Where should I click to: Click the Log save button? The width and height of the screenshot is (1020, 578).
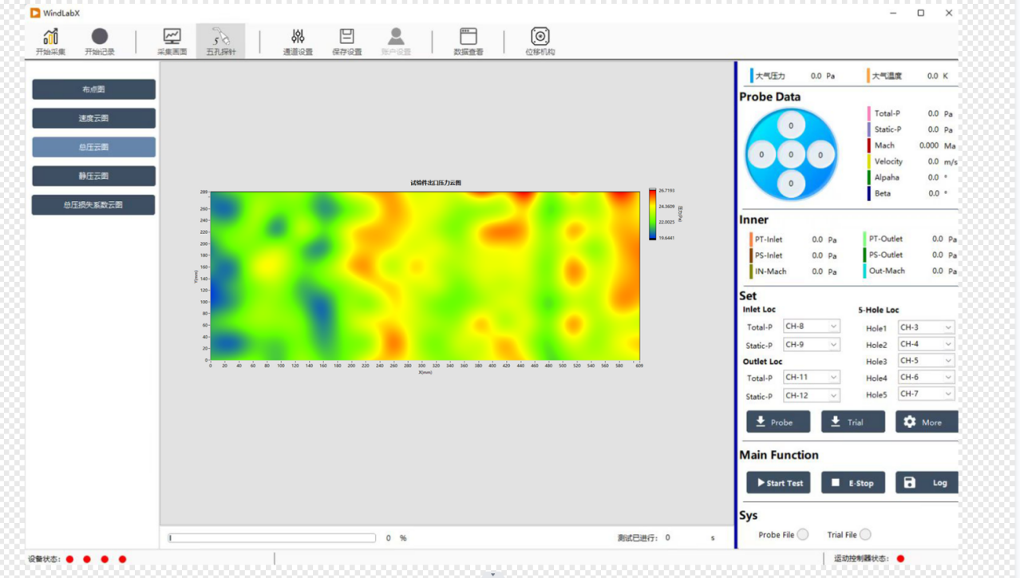coord(927,482)
